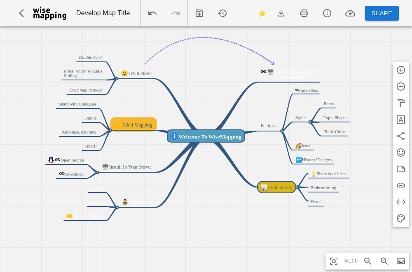412x272 pixels.
Task: Redo the last undone change
Action: coord(176,13)
